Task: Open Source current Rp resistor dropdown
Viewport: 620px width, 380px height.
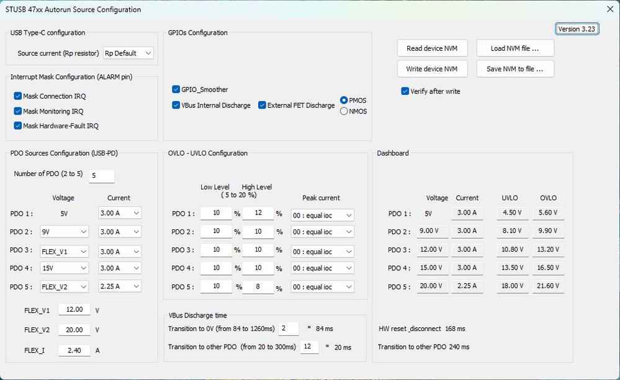Action: 128,53
